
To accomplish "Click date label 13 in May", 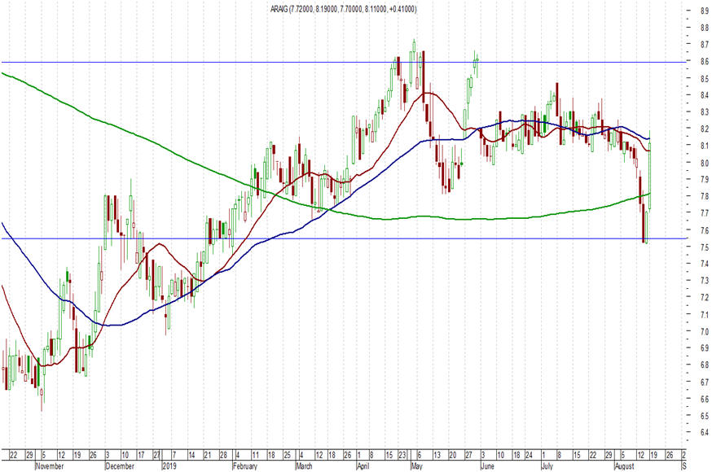I will 437,455.
